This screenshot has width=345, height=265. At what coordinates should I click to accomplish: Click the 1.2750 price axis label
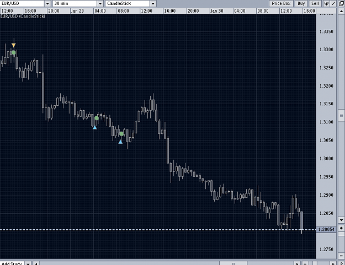click(326, 249)
